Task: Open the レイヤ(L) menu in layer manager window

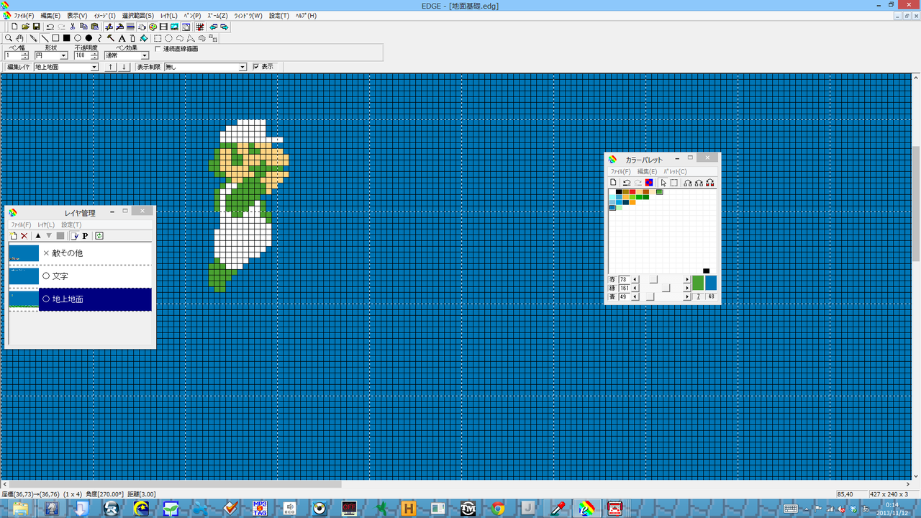Action: click(x=46, y=225)
